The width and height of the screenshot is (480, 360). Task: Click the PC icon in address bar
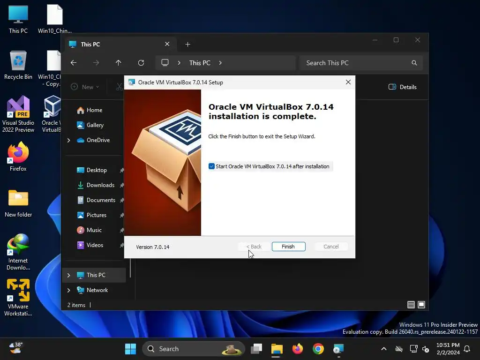coord(165,63)
